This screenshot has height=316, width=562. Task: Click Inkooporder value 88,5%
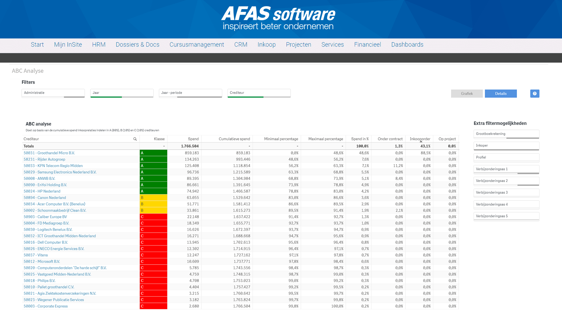pos(426,153)
